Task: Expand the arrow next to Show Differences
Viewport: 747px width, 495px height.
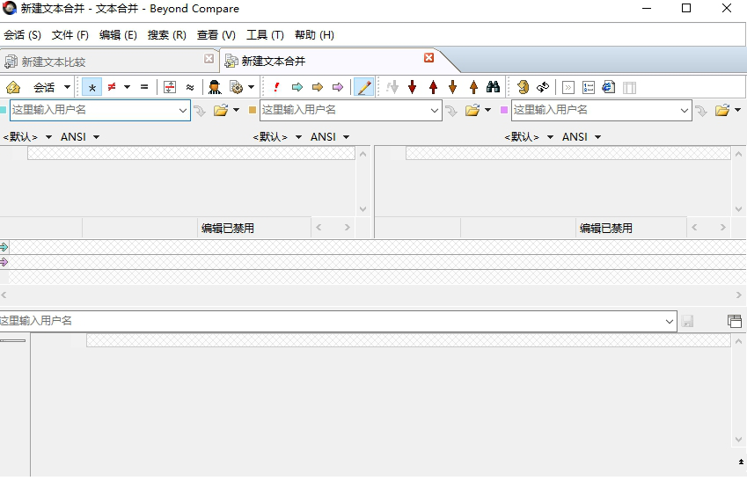Action: pos(128,87)
